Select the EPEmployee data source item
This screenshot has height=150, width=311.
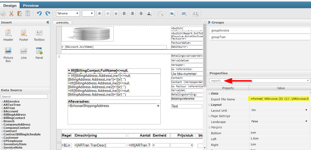tap(13, 141)
